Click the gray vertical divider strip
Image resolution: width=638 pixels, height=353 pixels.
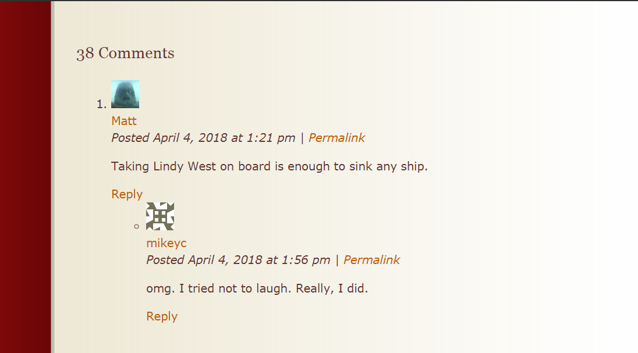tap(52, 174)
